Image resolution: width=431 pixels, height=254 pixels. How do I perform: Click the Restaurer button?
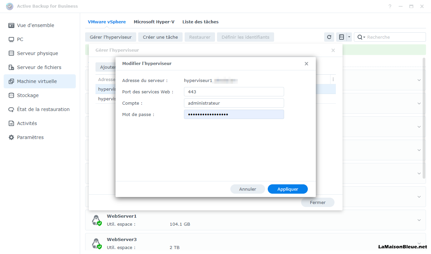[200, 37]
